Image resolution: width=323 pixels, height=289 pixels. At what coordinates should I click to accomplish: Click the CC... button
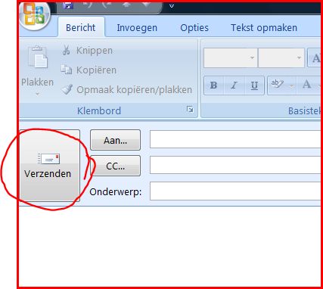115,166
